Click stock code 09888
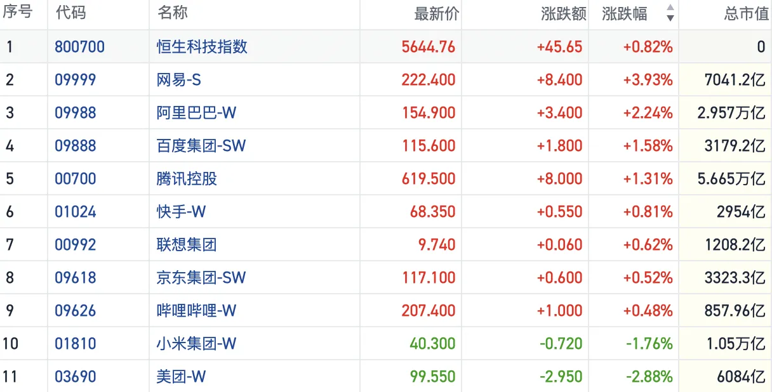Screen dimensions: 772x392 (75, 146)
